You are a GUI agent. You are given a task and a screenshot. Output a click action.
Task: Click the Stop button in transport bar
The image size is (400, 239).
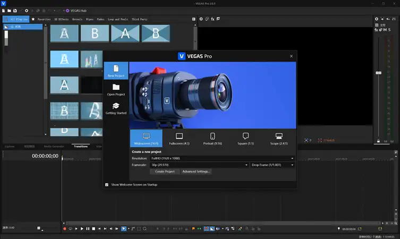pos(93,229)
